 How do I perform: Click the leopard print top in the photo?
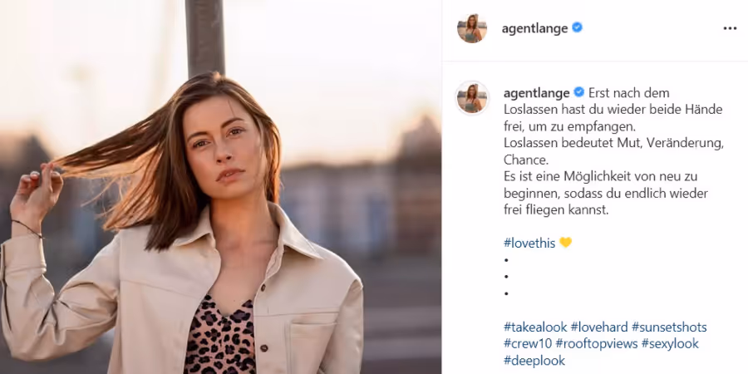pos(219,336)
